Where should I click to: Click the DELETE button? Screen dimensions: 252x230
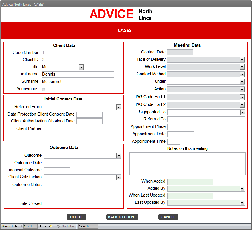click(x=76, y=217)
